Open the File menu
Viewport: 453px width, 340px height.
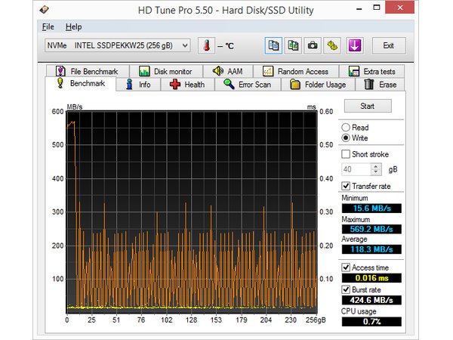48,27
